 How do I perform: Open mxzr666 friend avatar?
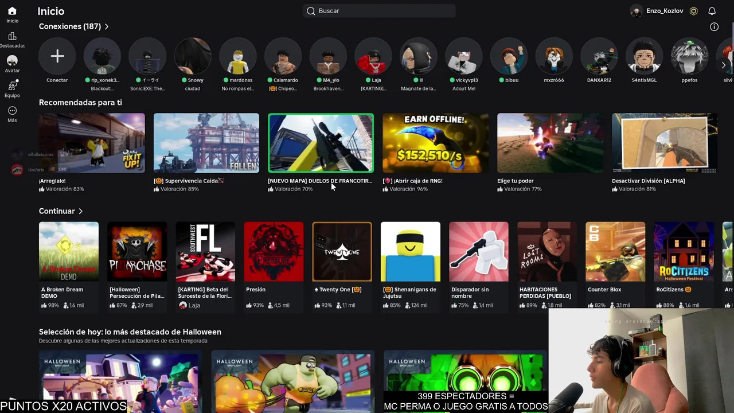coord(554,56)
